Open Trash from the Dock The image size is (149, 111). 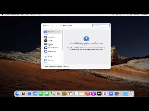pyautogui.click(x=131, y=93)
